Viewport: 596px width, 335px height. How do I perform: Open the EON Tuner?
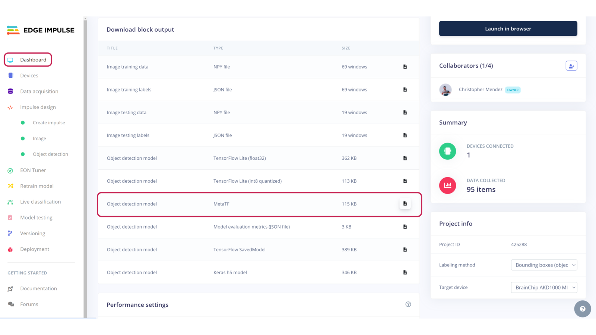click(x=33, y=170)
